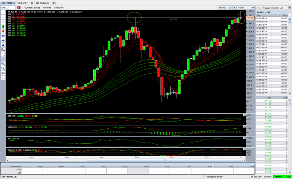Click the 1519.94 current price label
Viewport: 292px width, 179px height.
[250, 18]
